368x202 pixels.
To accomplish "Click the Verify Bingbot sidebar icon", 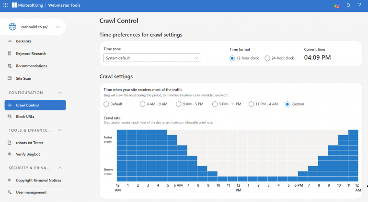I will (10, 154).
